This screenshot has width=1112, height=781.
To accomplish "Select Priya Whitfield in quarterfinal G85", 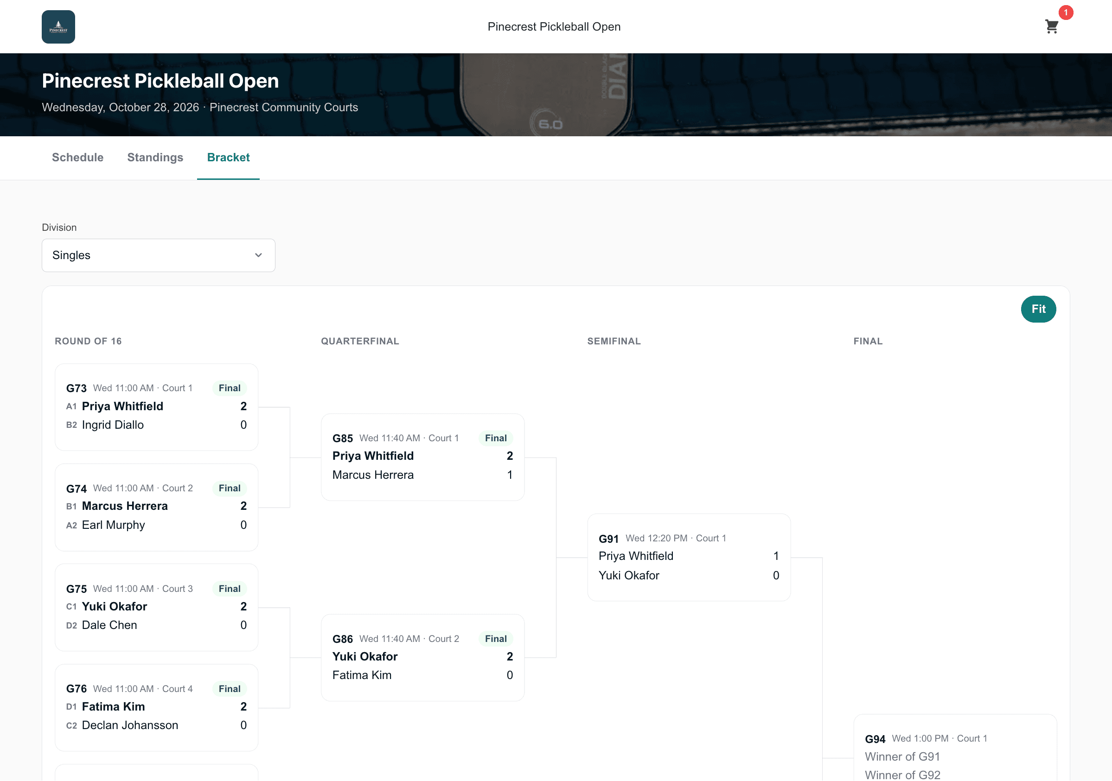I will [373, 456].
